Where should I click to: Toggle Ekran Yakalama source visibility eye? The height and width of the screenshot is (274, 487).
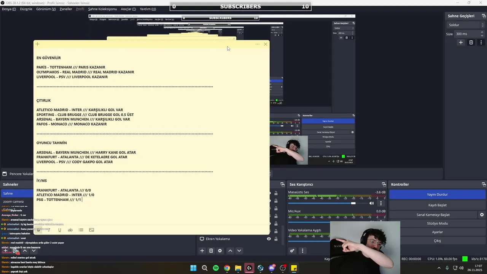click(x=269, y=239)
